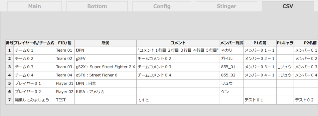This screenshot has height=116, width=318.
Task: Click the 所属 column header
Action: click(106, 43)
